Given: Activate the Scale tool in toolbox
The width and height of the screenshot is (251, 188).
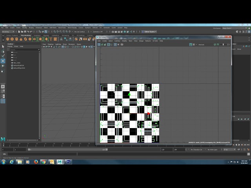Looking at the screenshot, I should coord(3,70).
